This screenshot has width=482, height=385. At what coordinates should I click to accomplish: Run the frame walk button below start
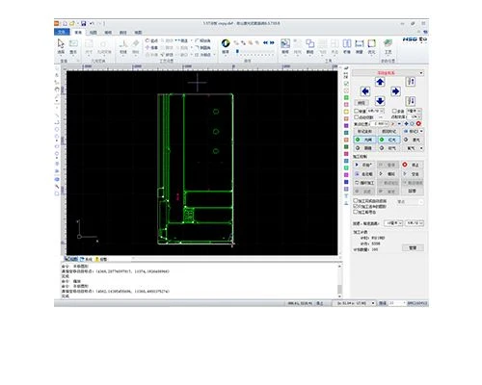click(x=364, y=173)
